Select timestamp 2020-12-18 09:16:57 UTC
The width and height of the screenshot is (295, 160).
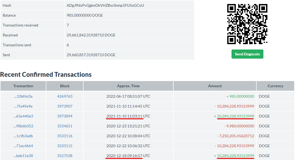coord(128,156)
